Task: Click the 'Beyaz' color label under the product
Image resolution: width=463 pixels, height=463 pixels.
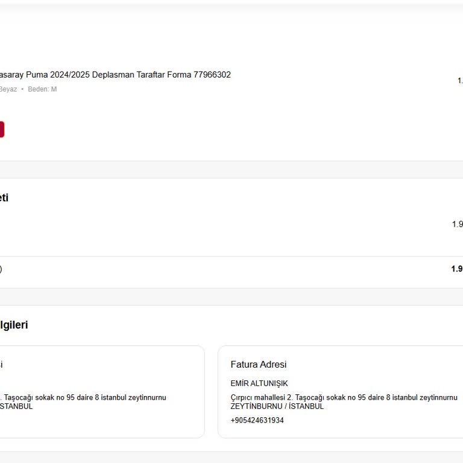Action: pyautogui.click(x=8, y=89)
